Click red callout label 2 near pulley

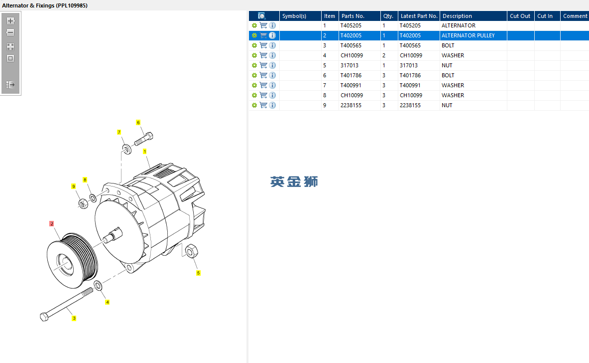coord(51,224)
